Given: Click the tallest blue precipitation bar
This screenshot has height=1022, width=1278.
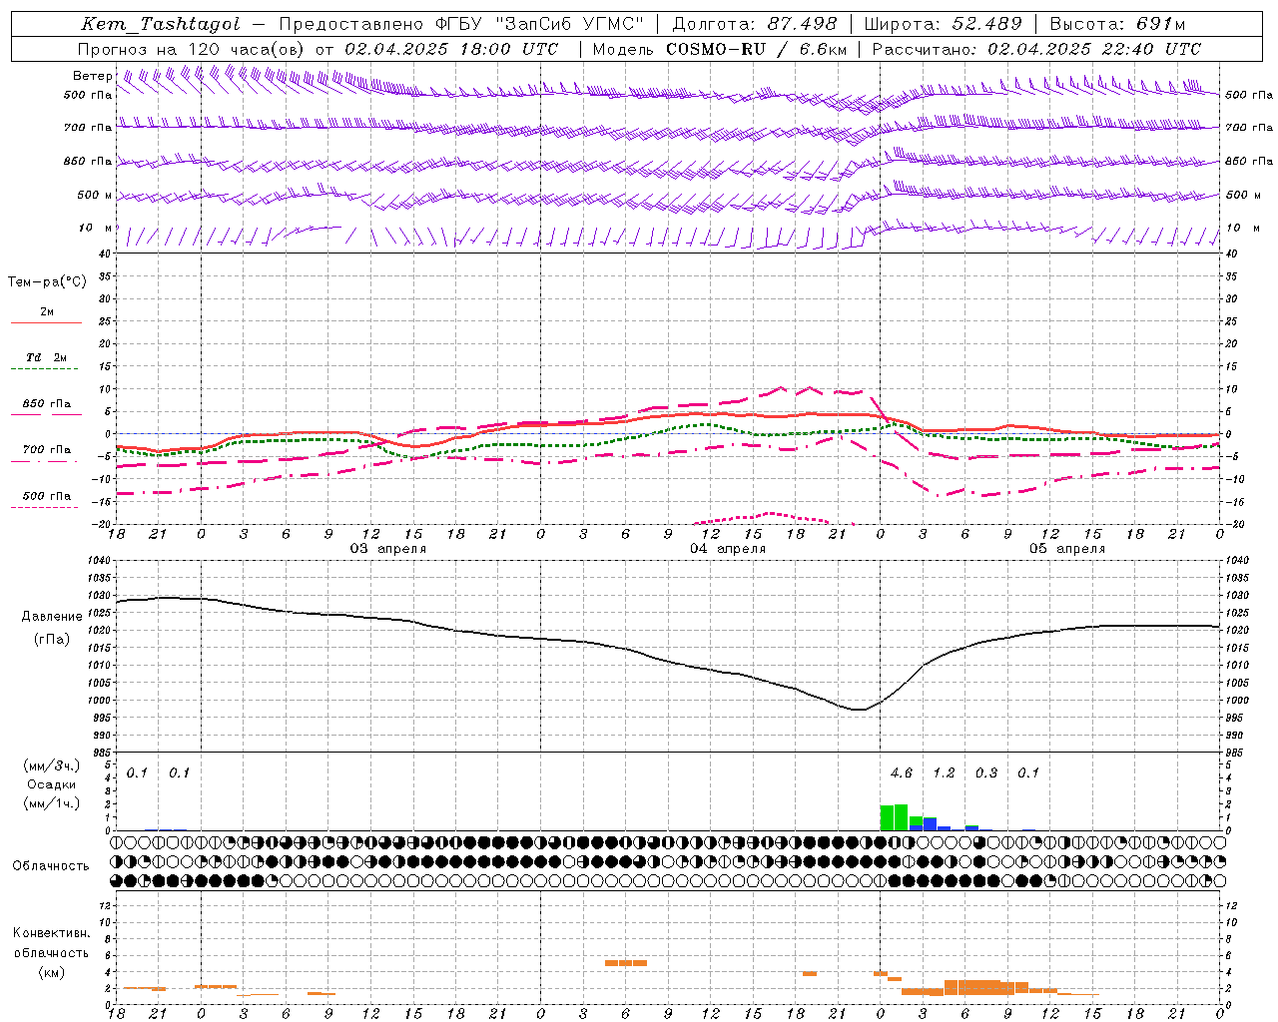Looking at the screenshot, I should [x=930, y=824].
